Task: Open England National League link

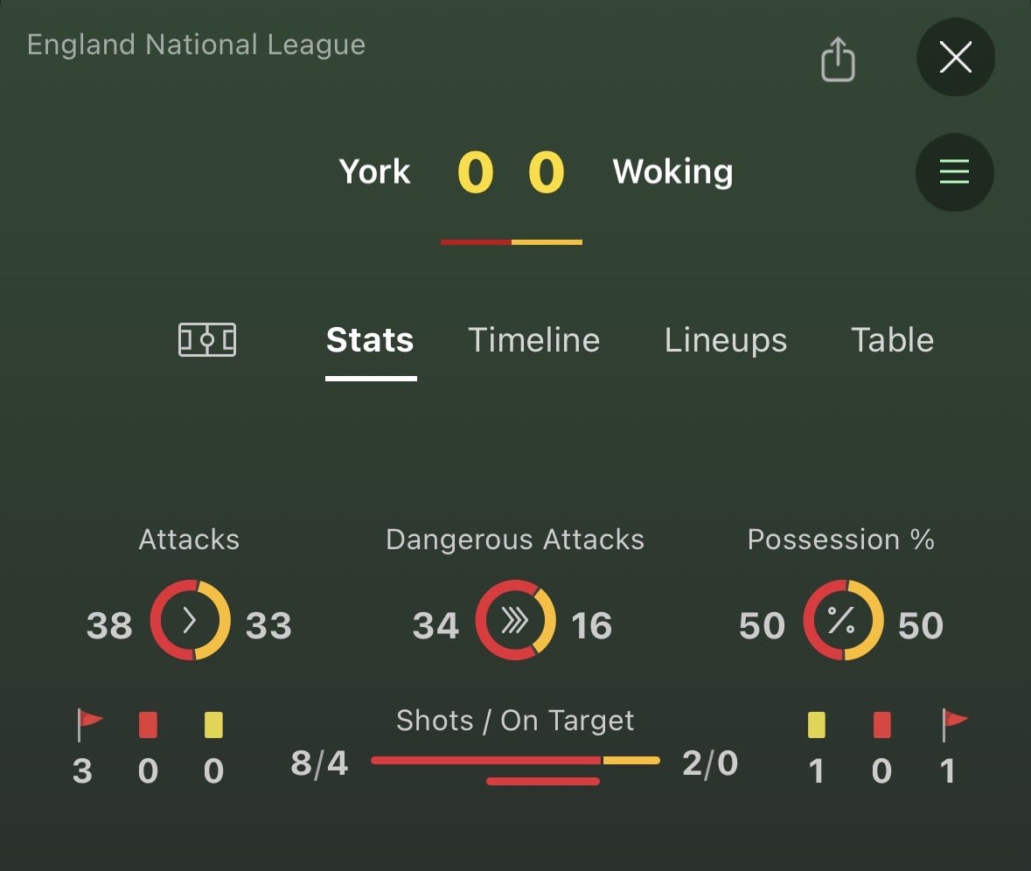Action: click(x=196, y=45)
